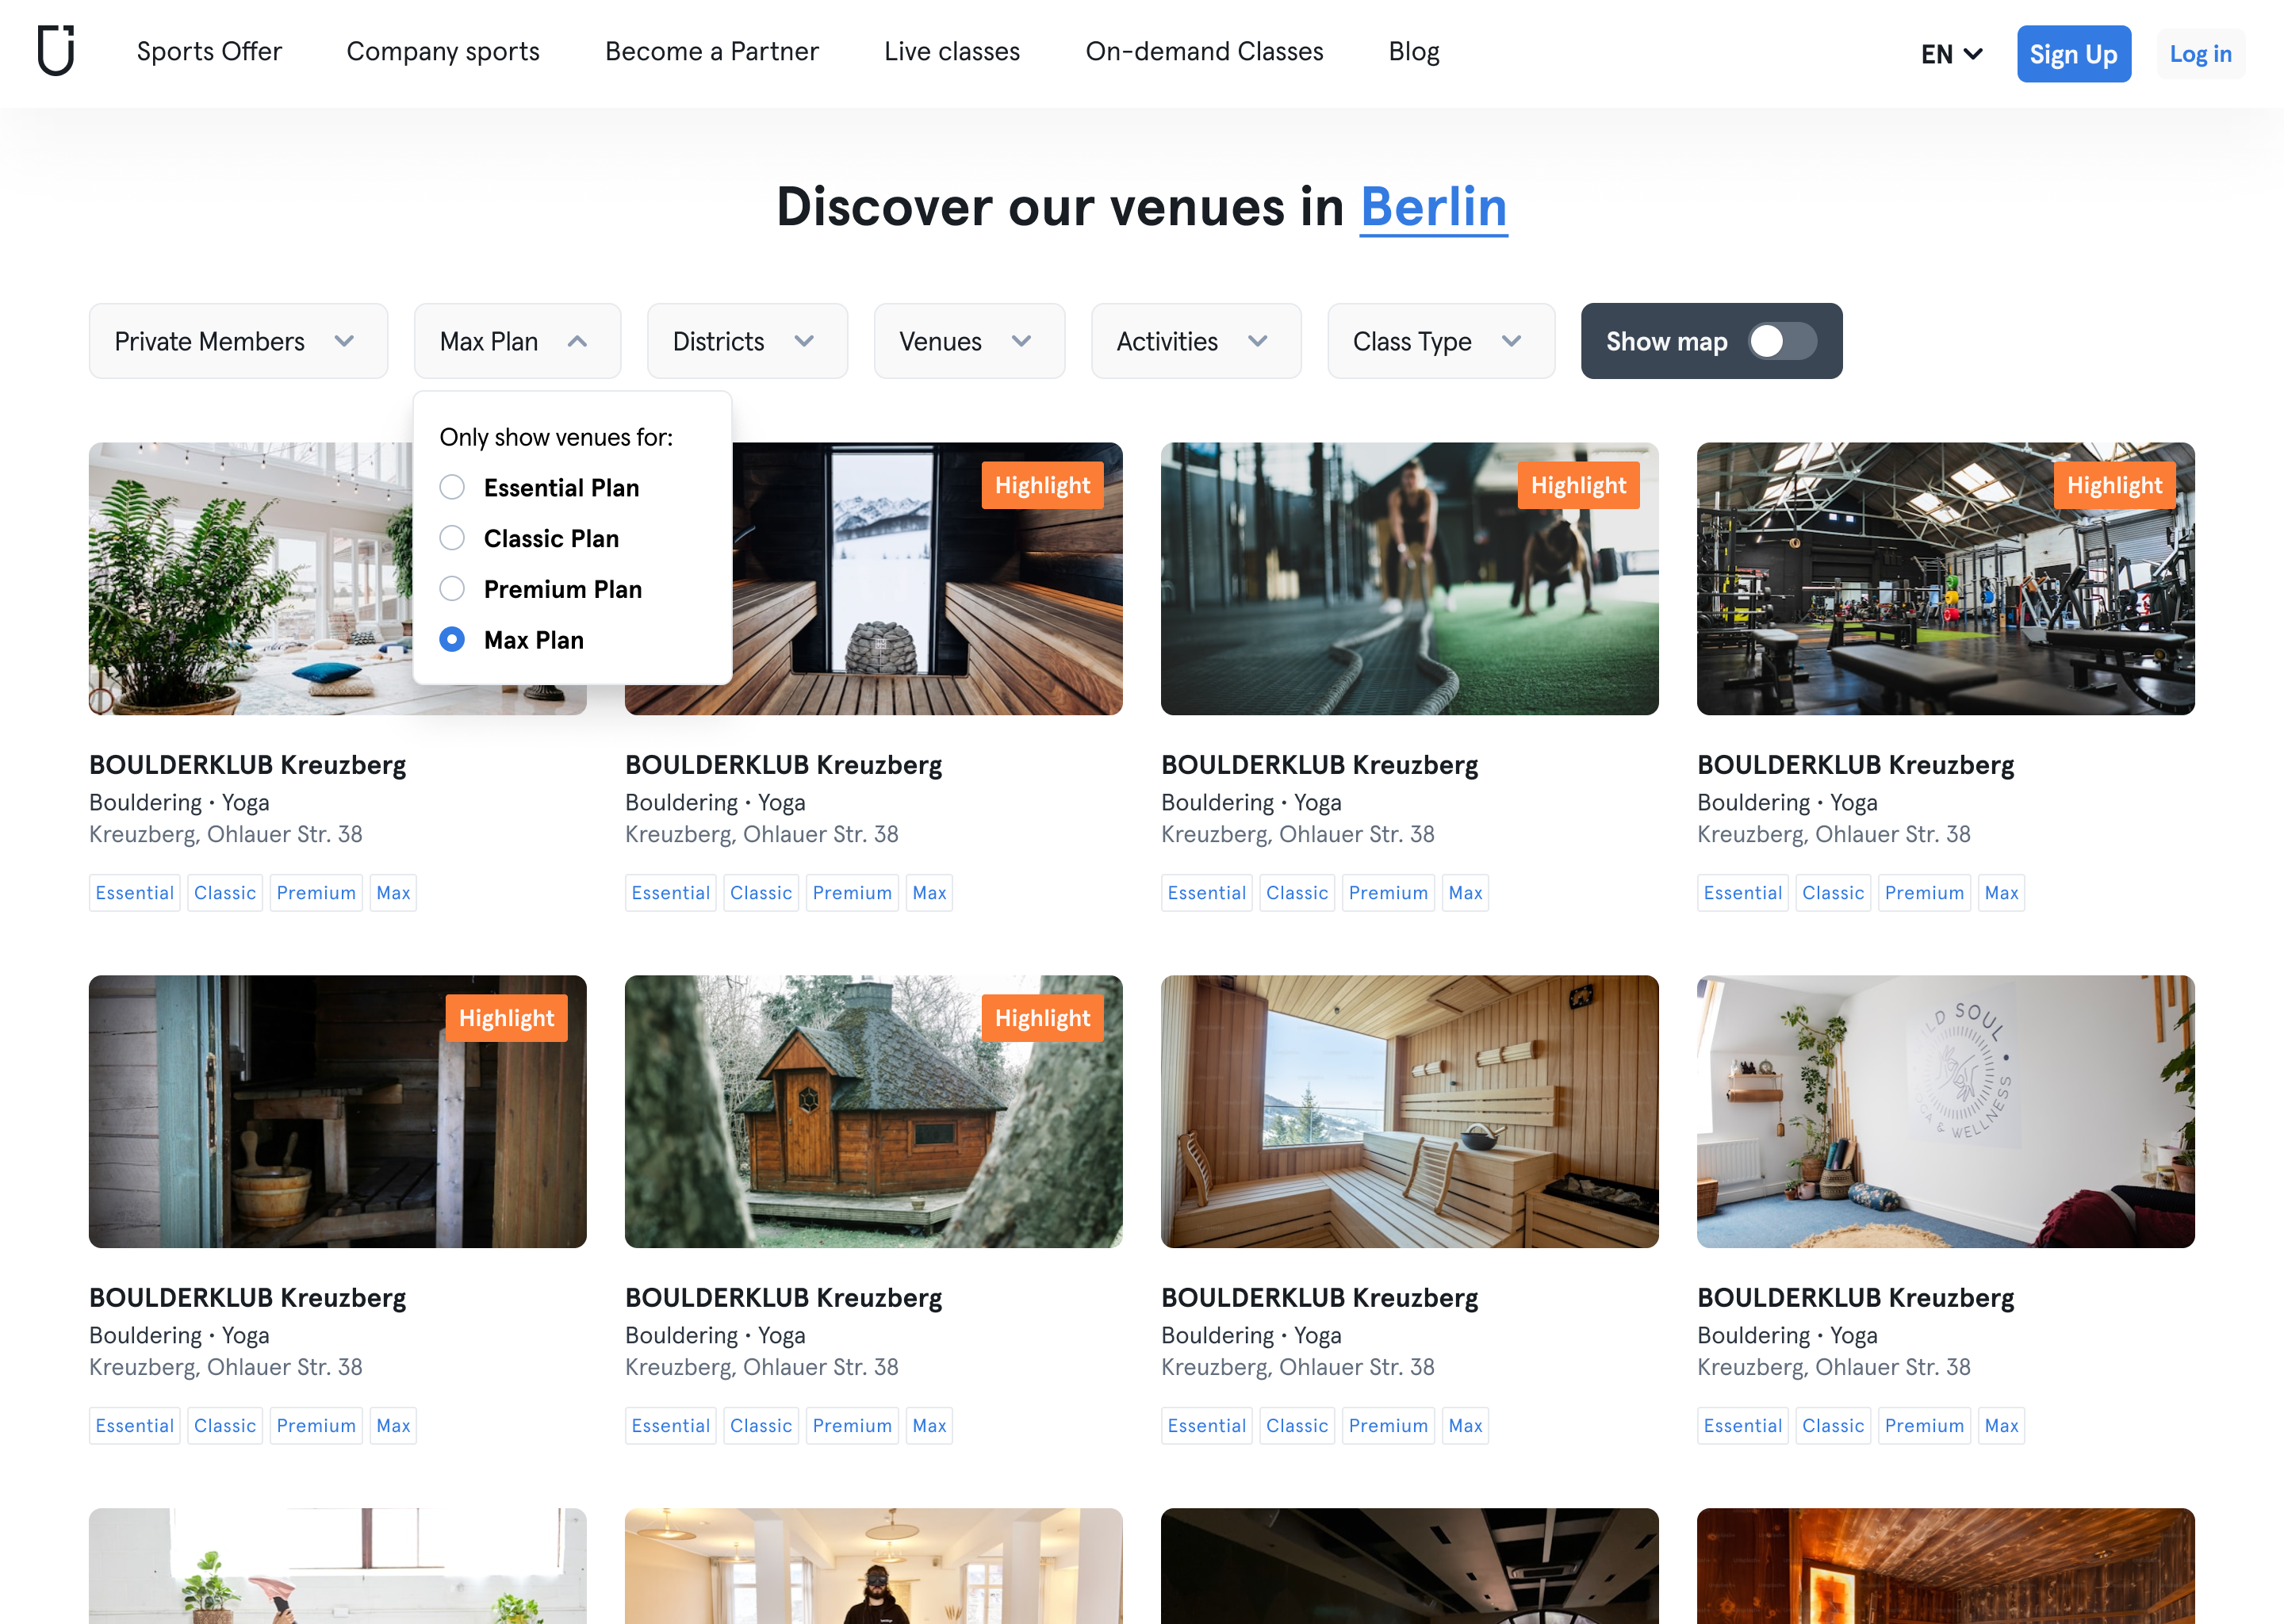Click Essential tag under first venue card
Image resolution: width=2284 pixels, height=1624 pixels.
pos(134,892)
